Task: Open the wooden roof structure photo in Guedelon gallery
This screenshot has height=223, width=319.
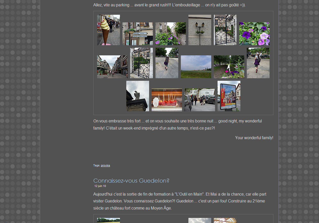Action: click(x=225, y=220)
